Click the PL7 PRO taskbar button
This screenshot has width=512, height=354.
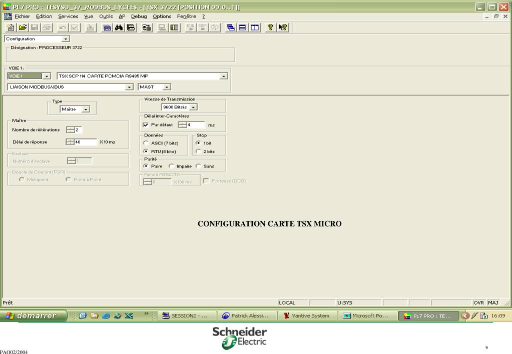point(428,315)
